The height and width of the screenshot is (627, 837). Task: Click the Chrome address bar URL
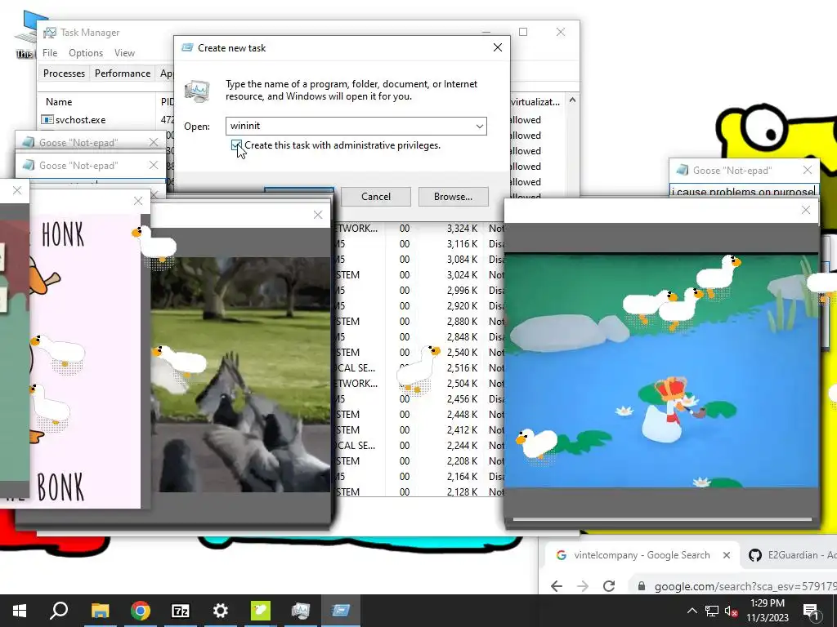pyautogui.click(x=745, y=586)
